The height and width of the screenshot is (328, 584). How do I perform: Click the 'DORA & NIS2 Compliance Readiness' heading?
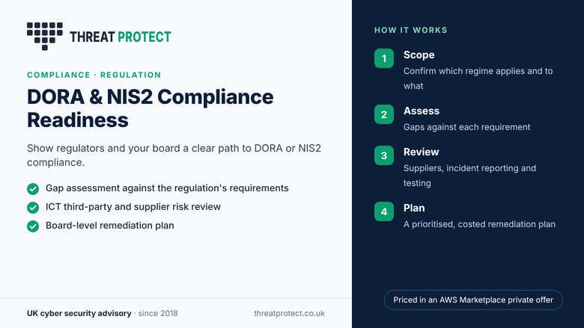pos(150,108)
